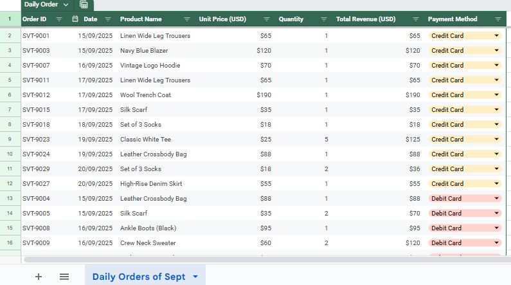Select Vintage Logo Hoodie cell
The image size is (511, 285).
(150, 65)
